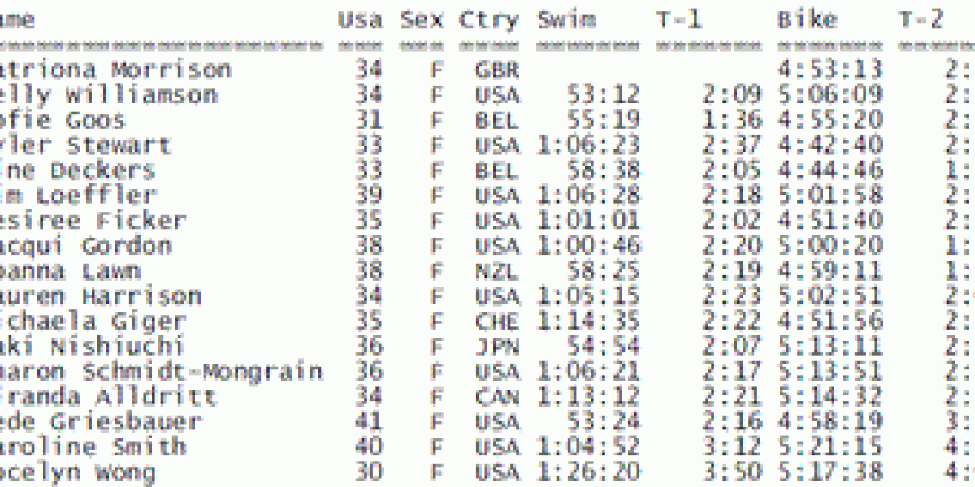Select the Morrison row name
This screenshot has width=975, height=487.
pyautogui.click(x=115, y=70)
